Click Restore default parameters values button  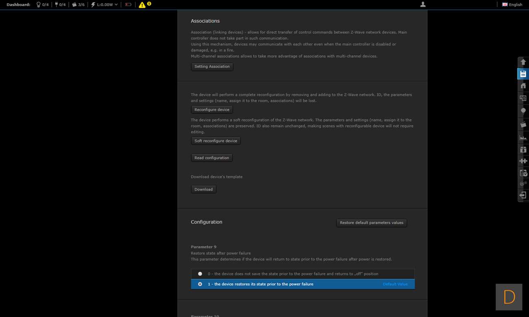point(372,223)
